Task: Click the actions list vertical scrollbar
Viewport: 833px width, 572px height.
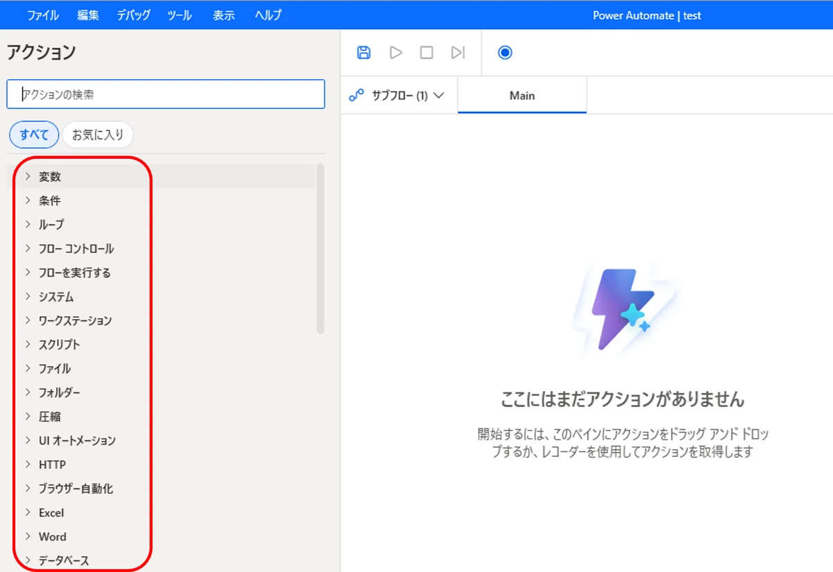Action: 321,249
